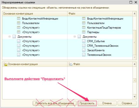Open Справка help button
The width and height of the screenshot is (139, 108).
tap(127, 103)
